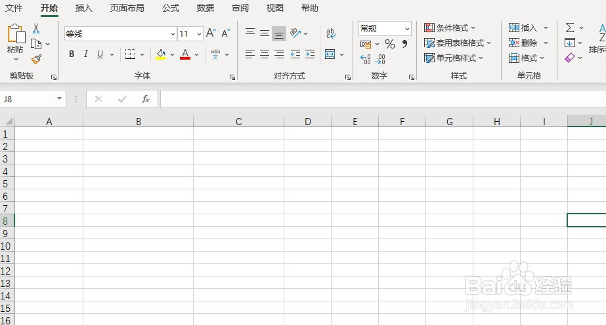Open the 文件 menu
This screenshot has height=325, width=606.
[x=14, y=8]
